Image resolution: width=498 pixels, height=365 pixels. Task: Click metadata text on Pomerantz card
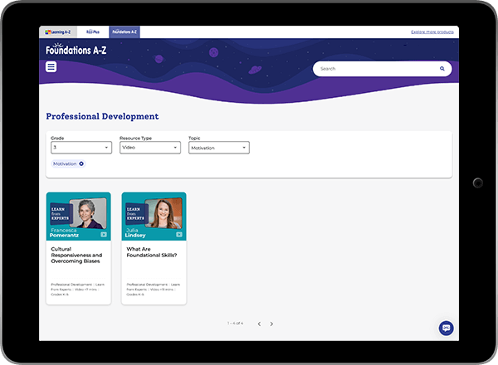point(78,290)
